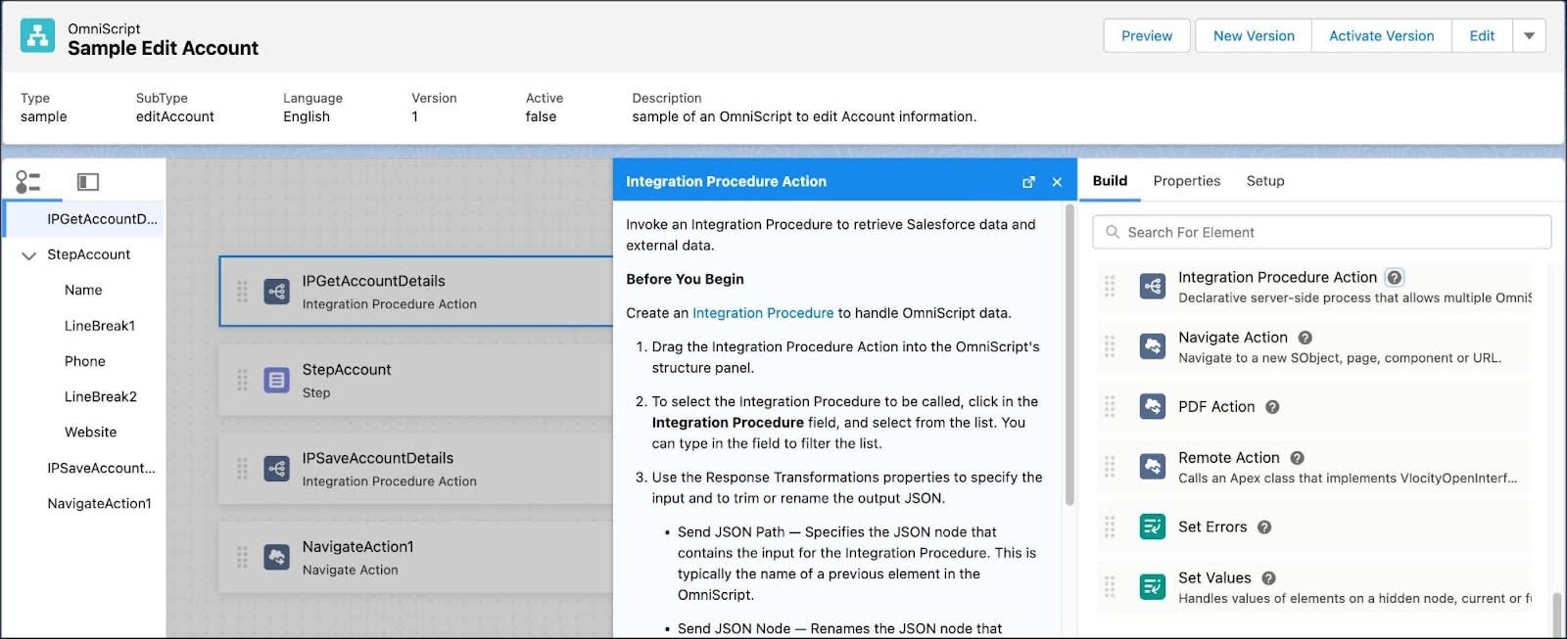The height and width of the screenshot is (639, 1567).
Task: Open the Integration Procedure link in help text
Action: [763, 312]
